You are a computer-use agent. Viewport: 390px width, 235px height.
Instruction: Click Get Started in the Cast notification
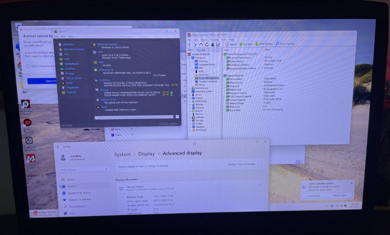[314, 196]
